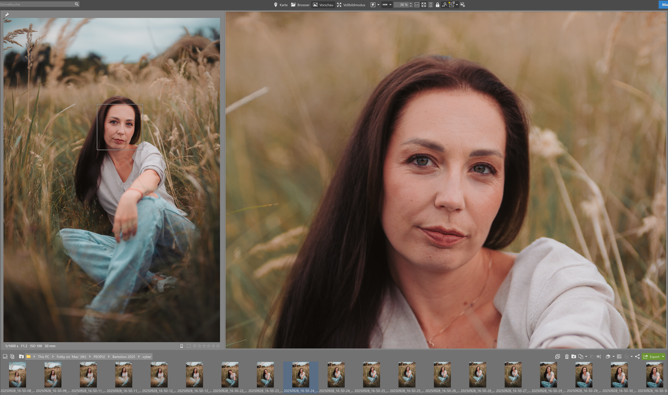This screenshot has width=668, height=395.
Task: Expand the quick edit lightning dropdown
Action: (378, 5)
